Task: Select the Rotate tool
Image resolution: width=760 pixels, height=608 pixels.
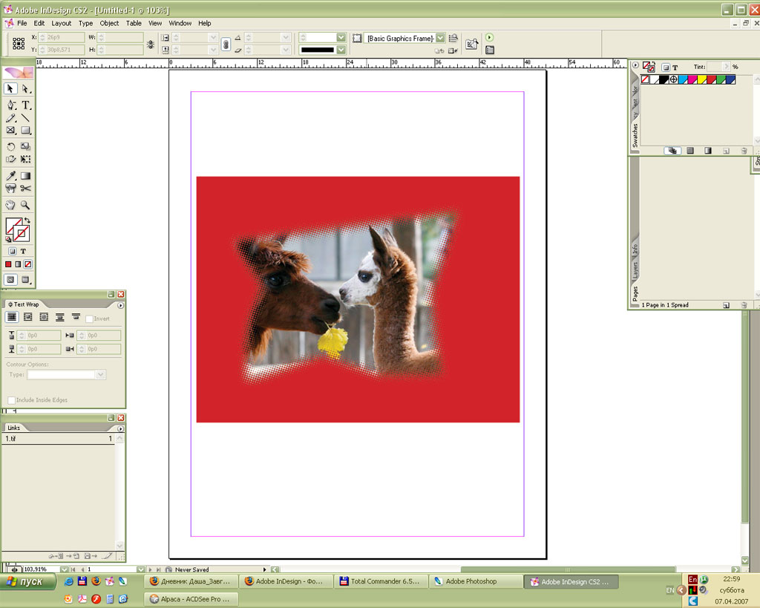Action: [x=10, y=146]
